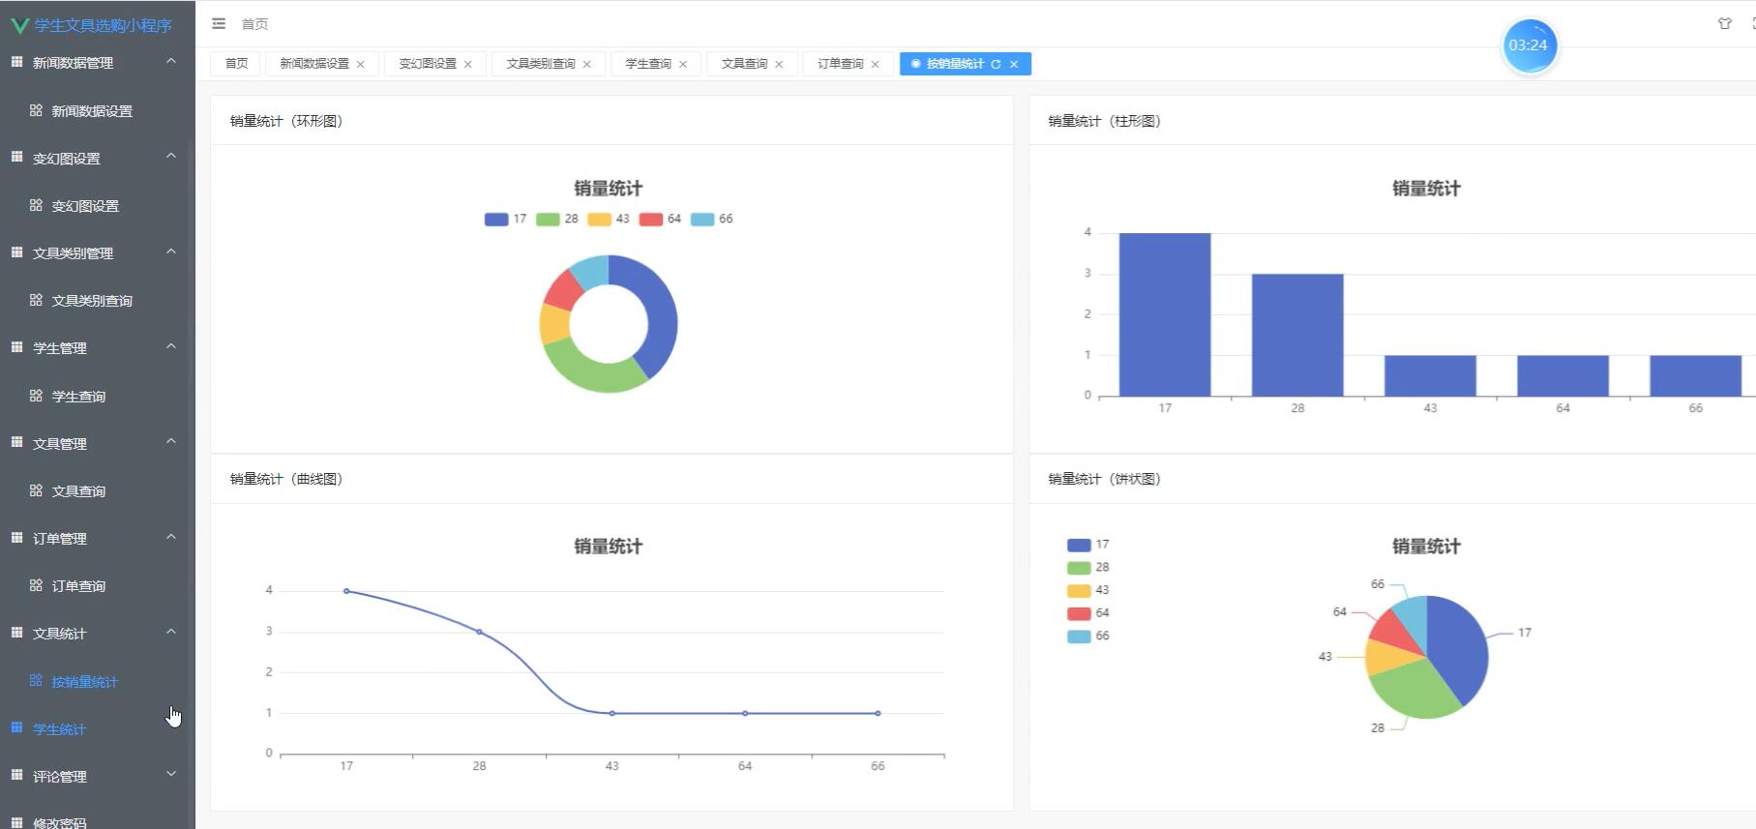Image resolution: width=1756 pixels, height=829 pixels.
Task: Toggle legend 28 in the donut chart
Action: click(557, 220)
